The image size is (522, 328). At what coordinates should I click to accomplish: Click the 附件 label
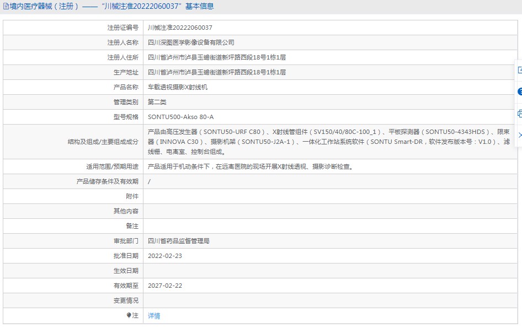tap(132, 196)
